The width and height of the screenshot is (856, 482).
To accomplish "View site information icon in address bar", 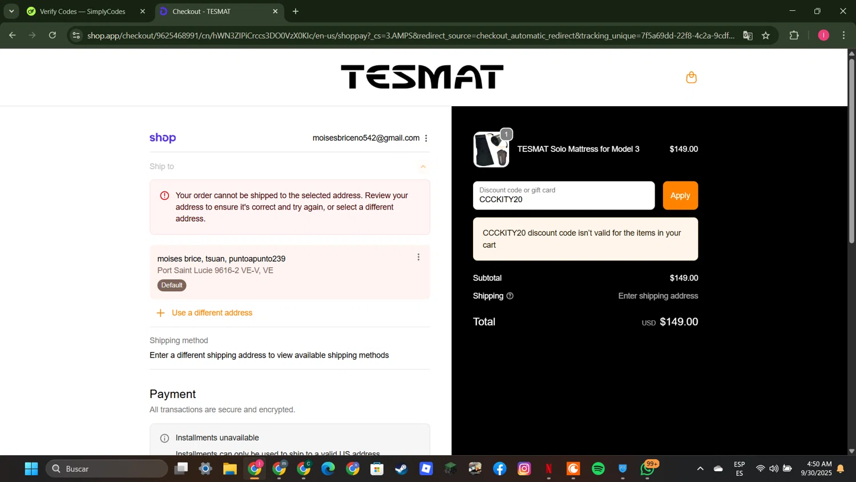I will pyautogui.click(x=76, y=35).
